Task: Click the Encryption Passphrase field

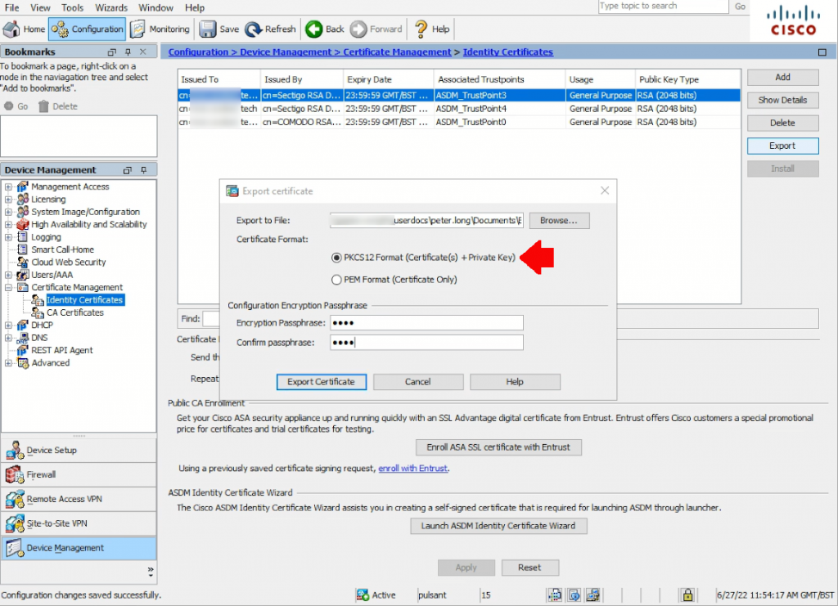Action: point(426,323)
